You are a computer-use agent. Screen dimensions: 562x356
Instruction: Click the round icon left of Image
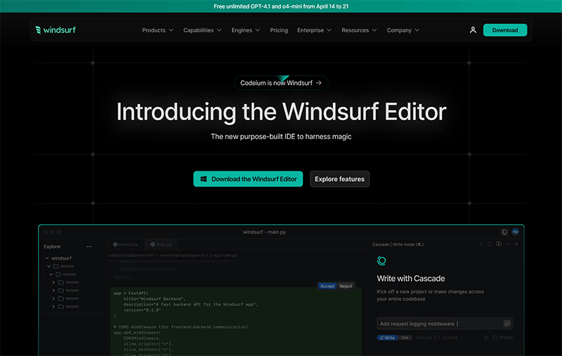click(486, 337)
